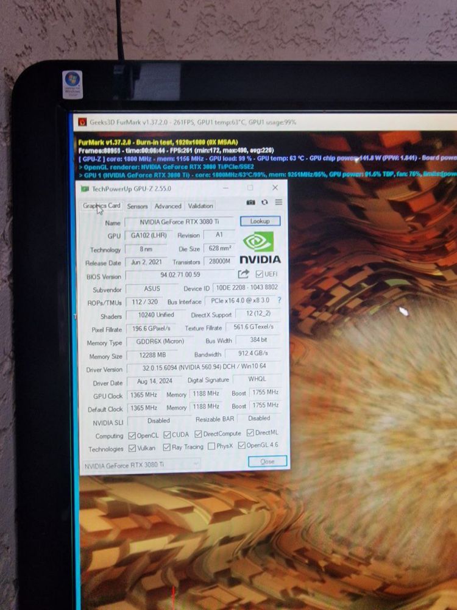The width and height of the screenshot is (457, 610).
Task: Click the Texture Fillrate value 561.6 GTexel/s
Action: point(253,327)
